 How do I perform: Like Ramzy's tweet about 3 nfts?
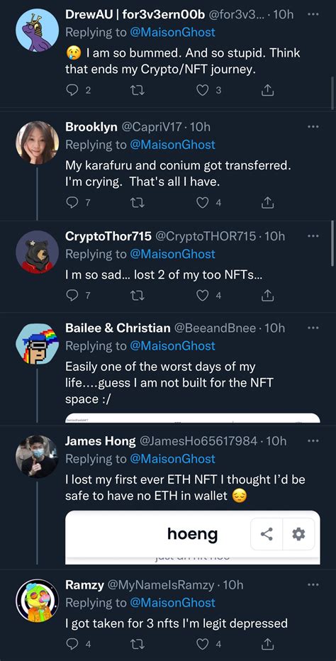point(203,644)
